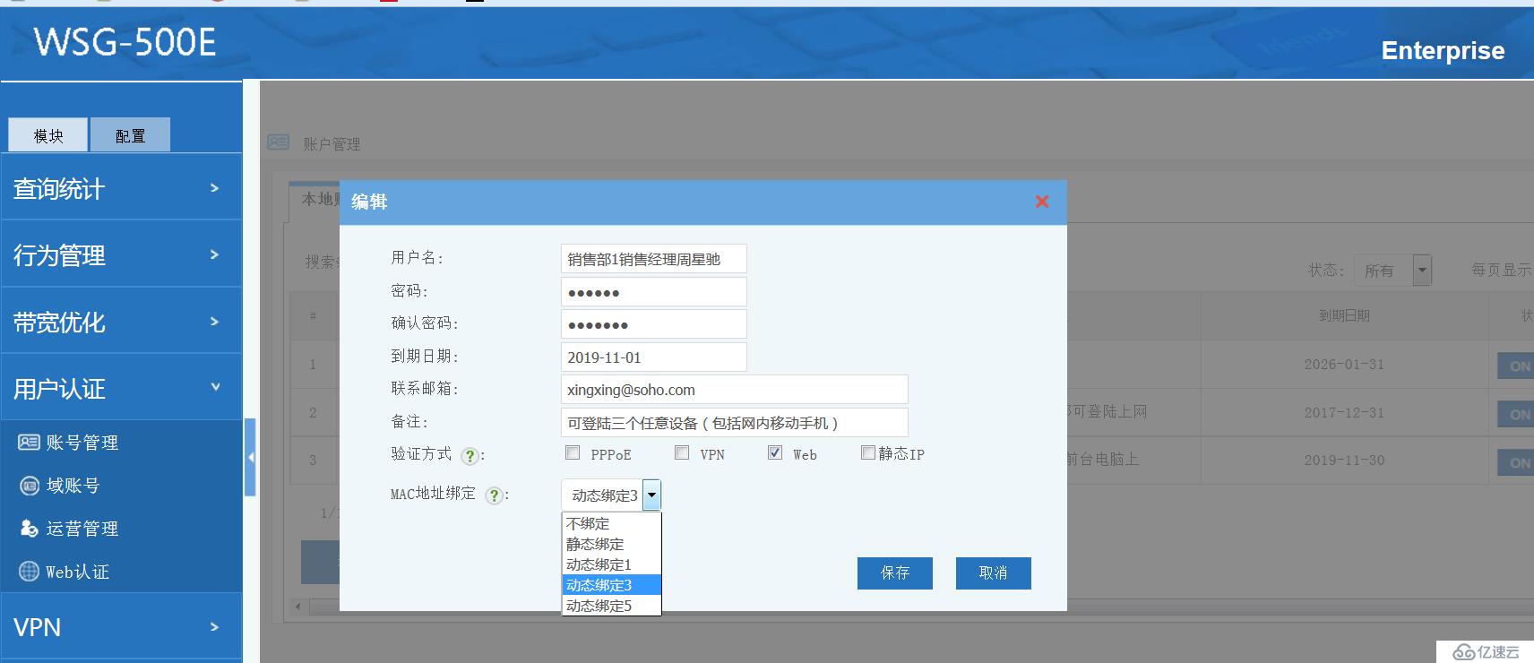This screenshot has width=1534, height=663.
Task: Expand the 带宽优化 menu section
Action: coord(121,322)
